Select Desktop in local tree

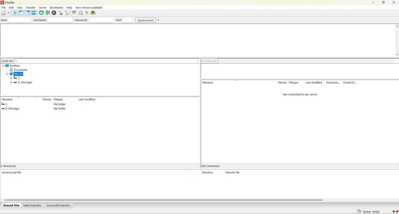[x=14, y=65]
